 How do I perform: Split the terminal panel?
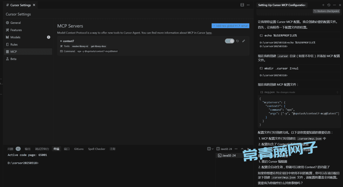209,149
